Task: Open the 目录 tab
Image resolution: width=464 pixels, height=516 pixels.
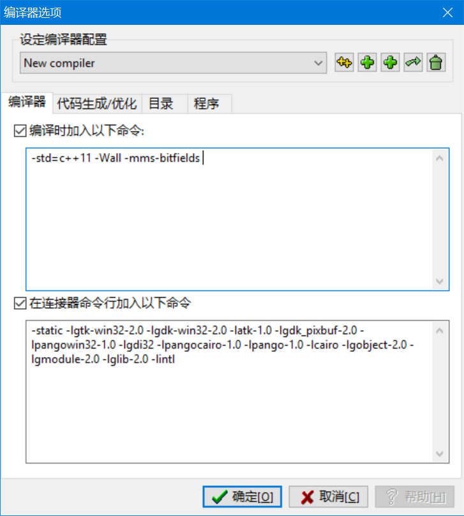Action: pyautogui.click(x=165, y=103)
